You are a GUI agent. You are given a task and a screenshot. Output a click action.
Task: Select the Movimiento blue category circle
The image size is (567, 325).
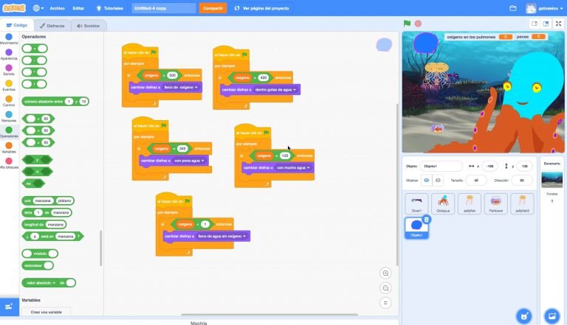tap(9, 35)
